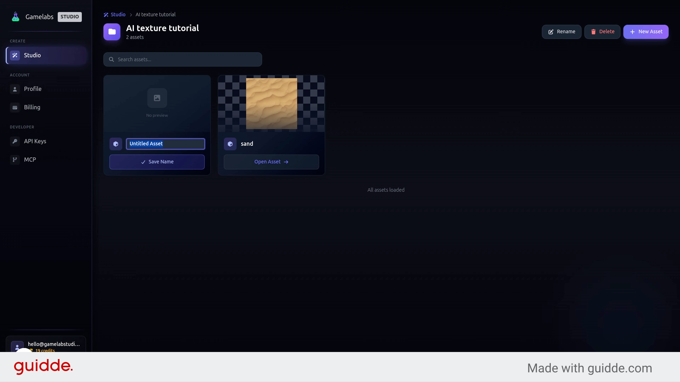Click the Gamelabs flask logo icon
Image resolution: width=680 pixels, height=382 pixels.
pos(16,17)
